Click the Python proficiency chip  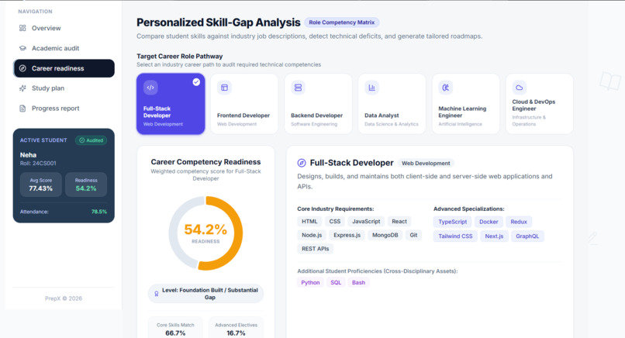310,282
